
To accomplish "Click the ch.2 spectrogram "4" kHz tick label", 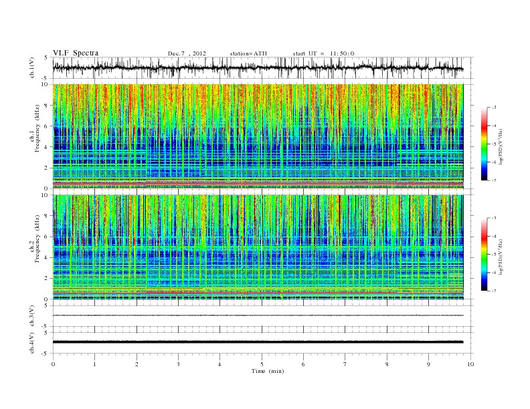I will tap(46, 257).
